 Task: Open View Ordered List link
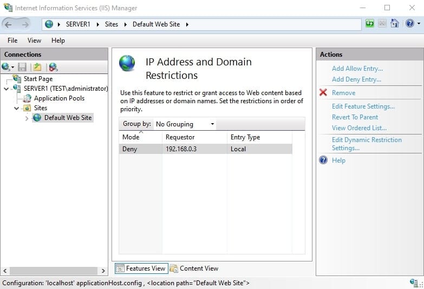[359, 128]
